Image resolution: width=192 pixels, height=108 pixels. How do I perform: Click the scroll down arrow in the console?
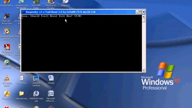(143, 70)
